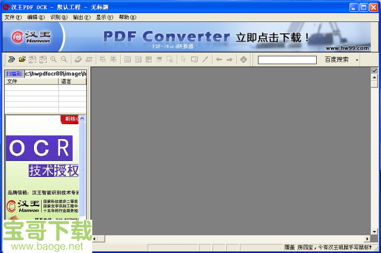Open the 帮助 menu
The width and height of the screenshot is (381, 253).
tap(127, 17)
